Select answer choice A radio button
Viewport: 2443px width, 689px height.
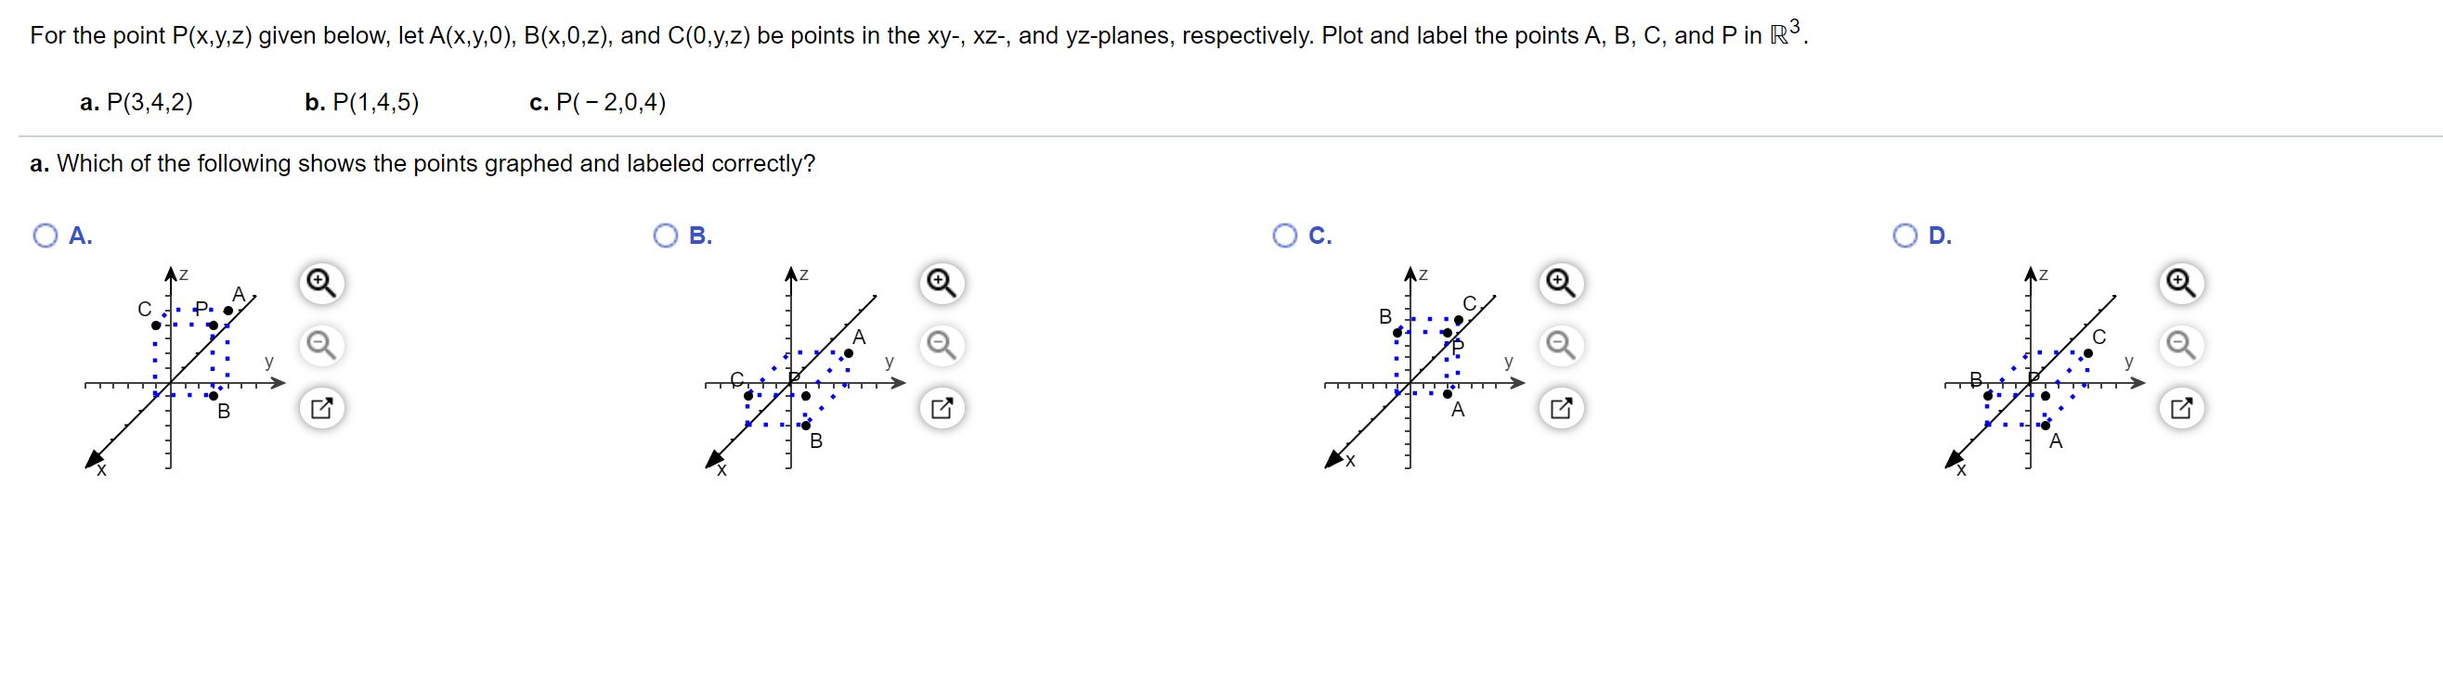coord(45,234)
